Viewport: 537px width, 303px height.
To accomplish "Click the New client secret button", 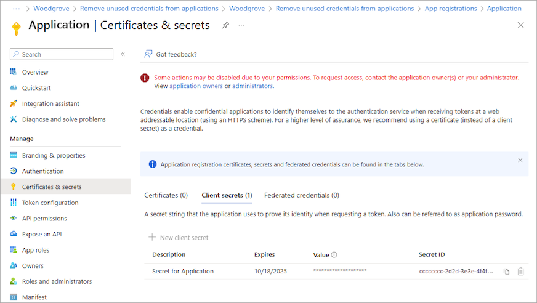I will tap(179, 238).
